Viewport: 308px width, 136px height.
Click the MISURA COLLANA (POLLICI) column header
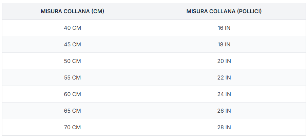tap(224, 11)
